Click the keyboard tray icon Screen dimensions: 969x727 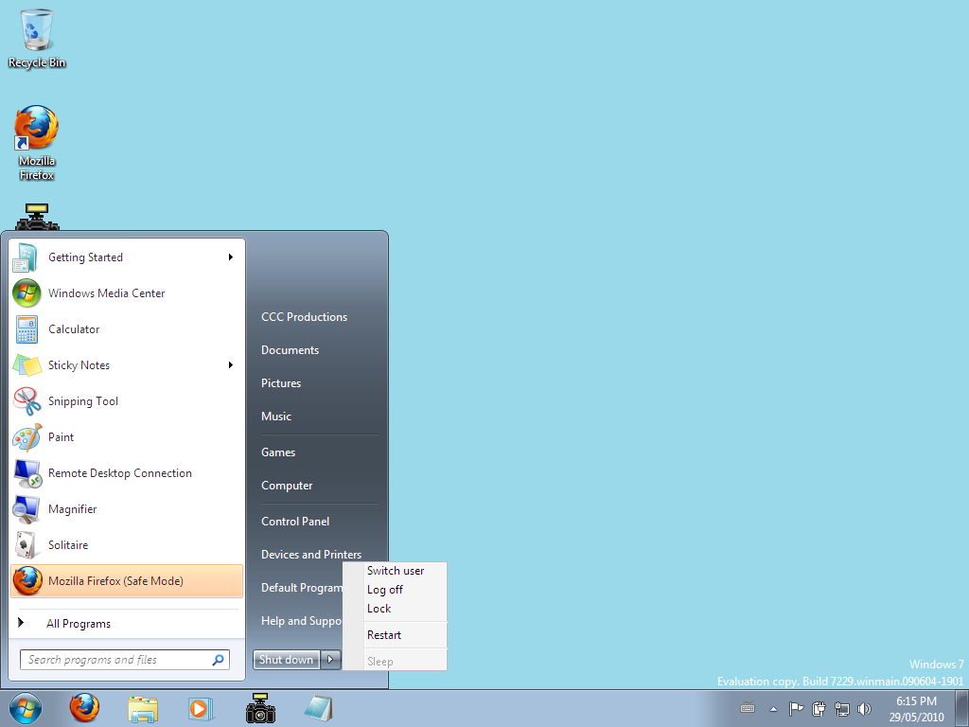pyautogui.click(x=748, y=708)
